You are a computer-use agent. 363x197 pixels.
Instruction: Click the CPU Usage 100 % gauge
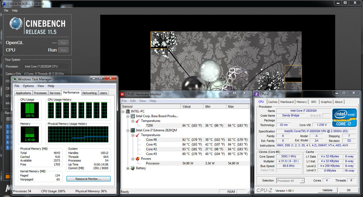(30, 110)
